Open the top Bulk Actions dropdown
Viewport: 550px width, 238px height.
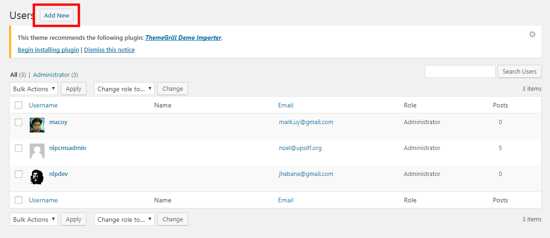pyautogui.click(x=34, y=89)
